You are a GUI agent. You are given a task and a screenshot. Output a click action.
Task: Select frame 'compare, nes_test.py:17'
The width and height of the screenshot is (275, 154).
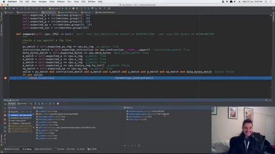[21, 118]
